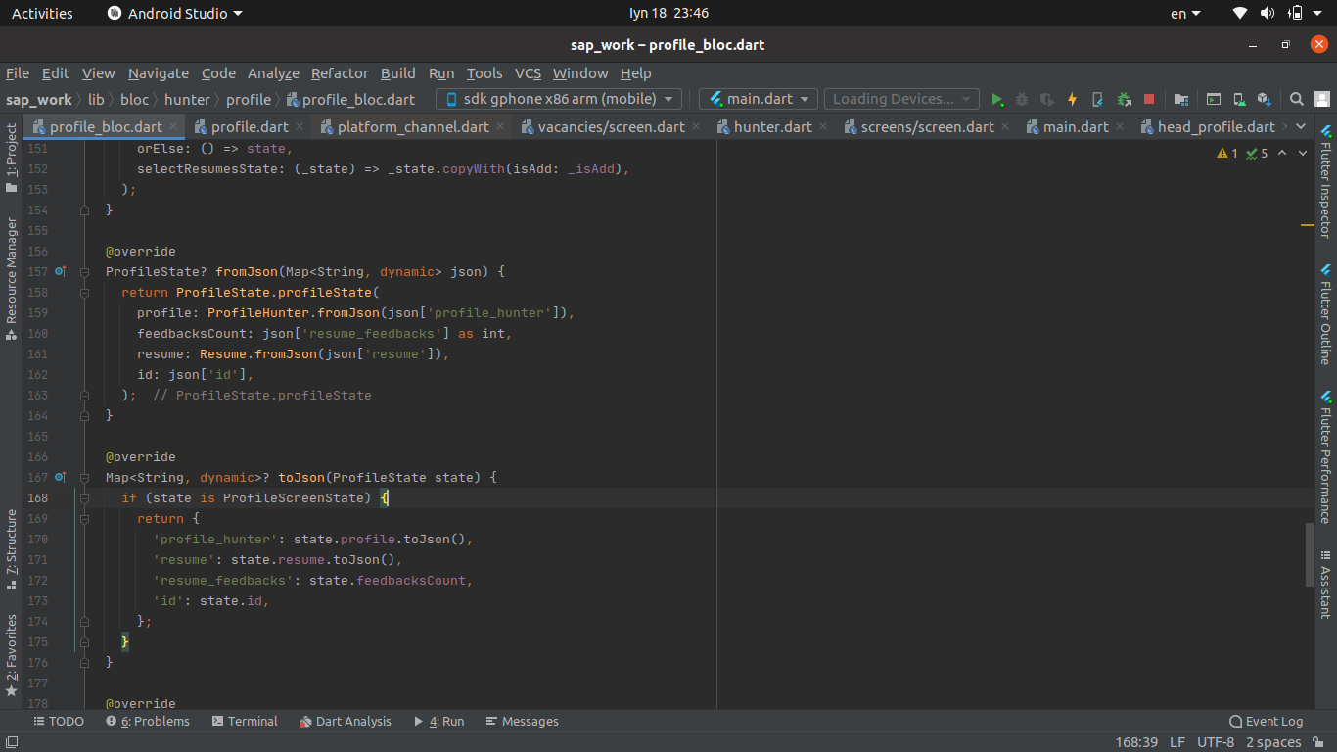This screenshot has width=1337, height=752.
Task: Open the main.dart run configuration dropdown
Action: 758,98
